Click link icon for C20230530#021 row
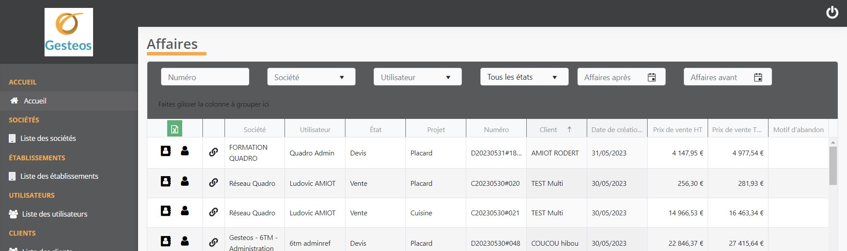 (x=214, y=212)
